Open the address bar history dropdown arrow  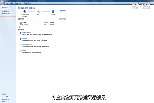coord(135,3)
